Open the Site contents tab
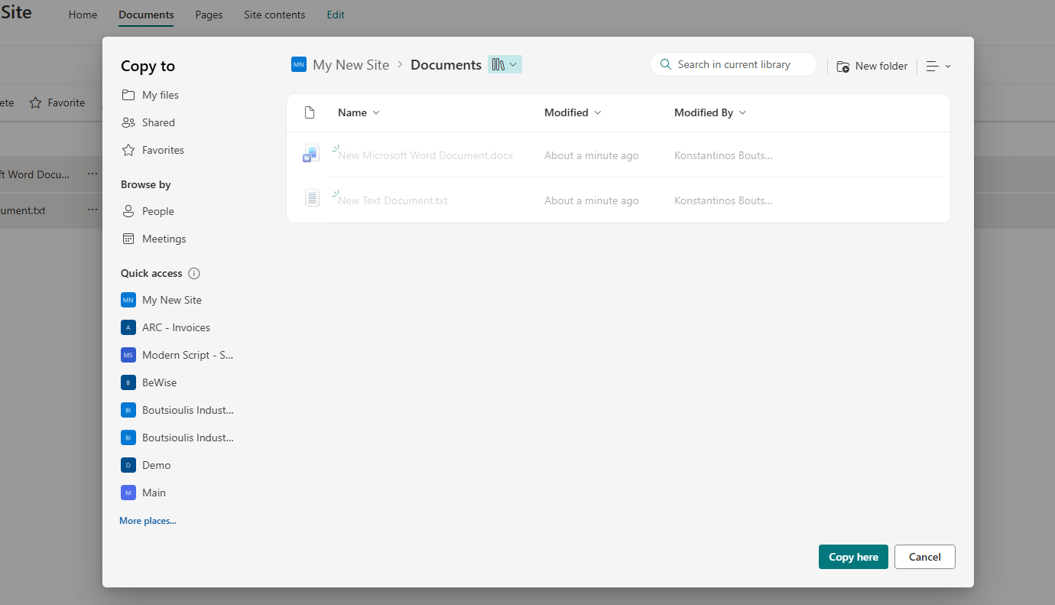1055x605 pixels. click(274, 15)
